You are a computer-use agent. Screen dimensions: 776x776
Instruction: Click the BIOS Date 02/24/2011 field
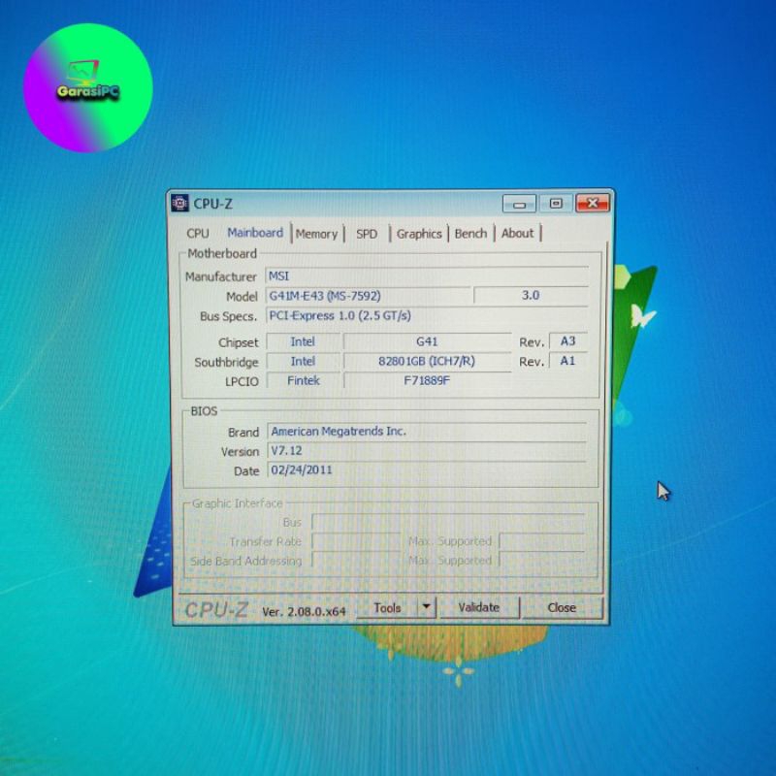coord(427,470)
